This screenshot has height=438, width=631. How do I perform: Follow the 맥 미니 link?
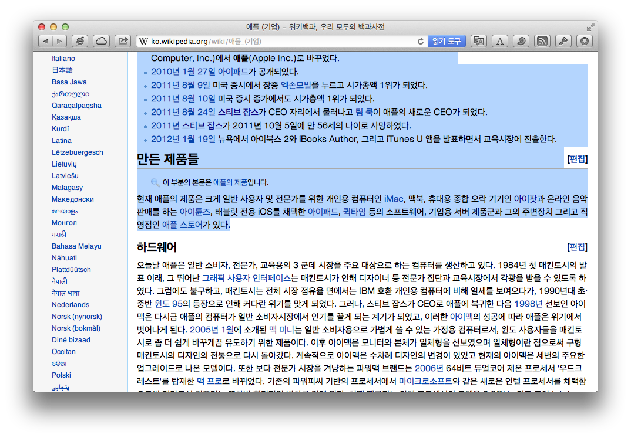(281, 330)
